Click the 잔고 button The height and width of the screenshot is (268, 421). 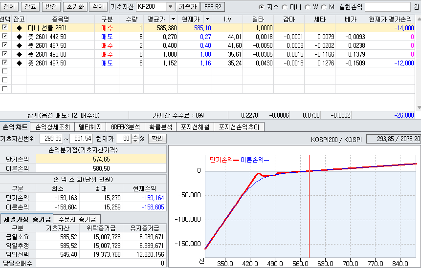[x=30, y=7]
